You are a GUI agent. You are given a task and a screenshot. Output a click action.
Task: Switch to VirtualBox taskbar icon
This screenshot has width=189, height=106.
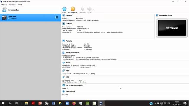(101, 103)
